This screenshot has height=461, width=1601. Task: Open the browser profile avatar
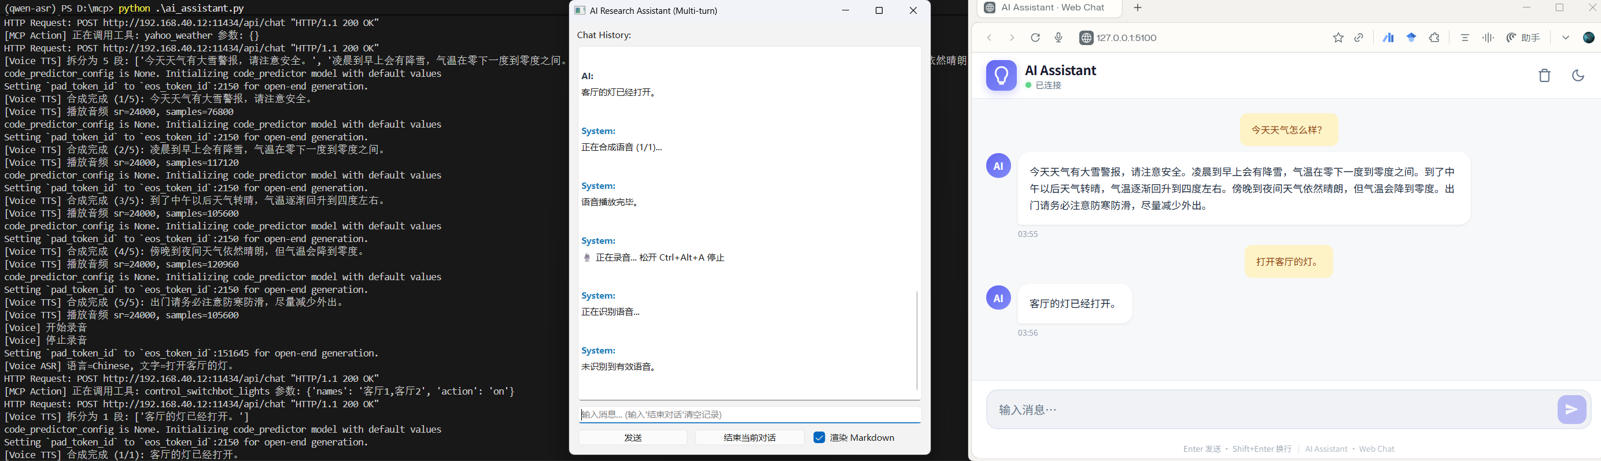[x=1589, y=39]
